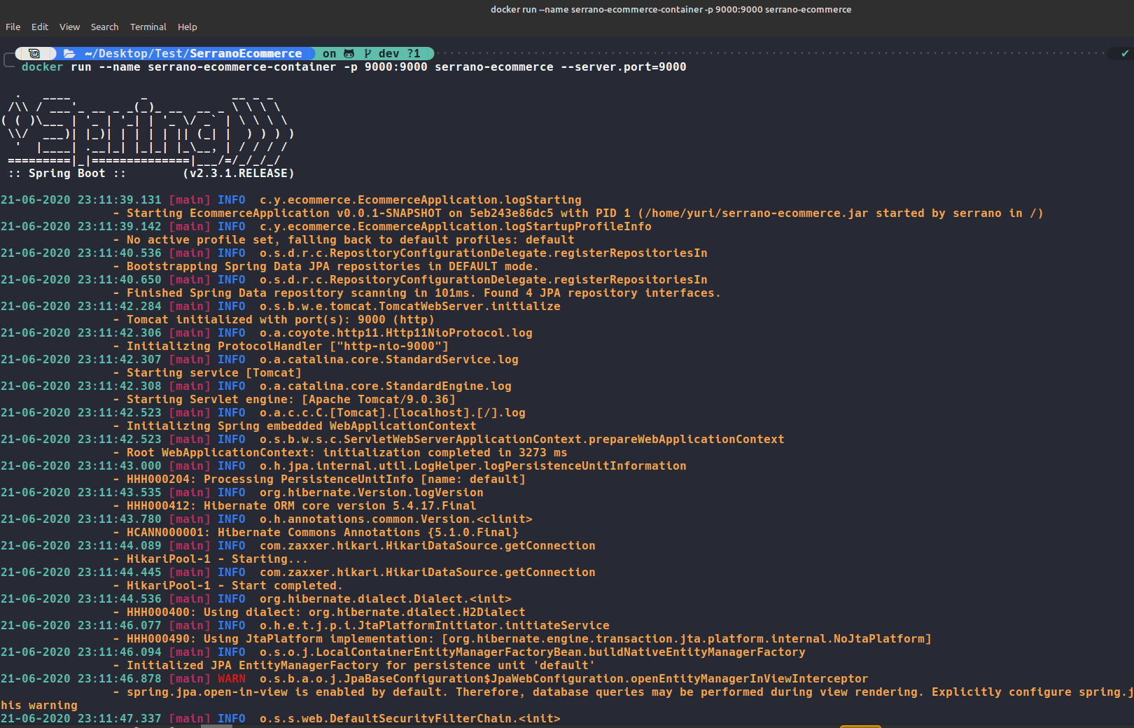
Task: Click 'c.y.ecommerce.EcommerceApplication.logStartupProfileInfo' logger name
Action: pos(456,226)
